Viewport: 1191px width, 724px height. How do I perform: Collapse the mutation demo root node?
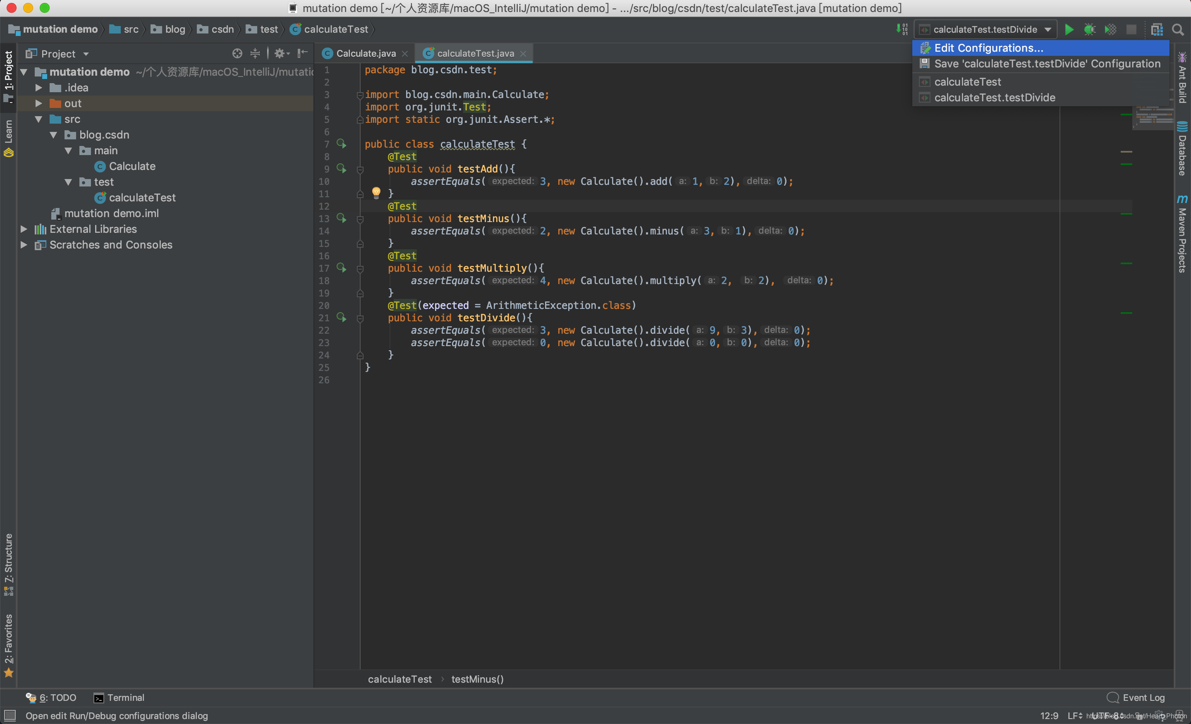(x=24, y=72)
